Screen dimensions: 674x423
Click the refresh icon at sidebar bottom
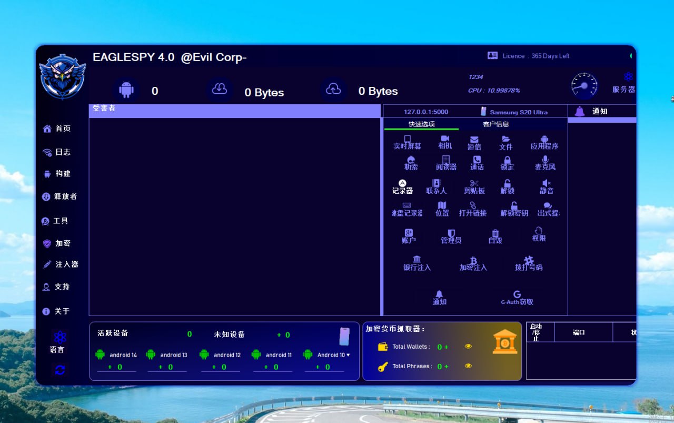click(60, 370)
